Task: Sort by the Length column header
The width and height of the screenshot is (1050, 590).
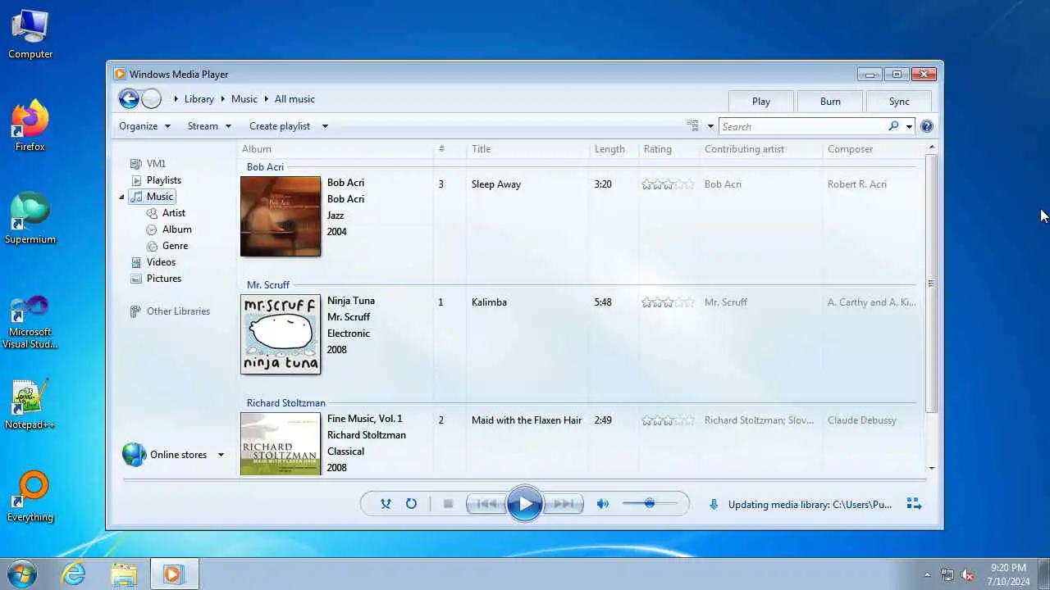Action: point(614,149)
